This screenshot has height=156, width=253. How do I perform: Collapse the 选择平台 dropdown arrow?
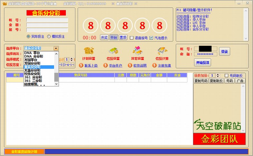coord(56,48)
